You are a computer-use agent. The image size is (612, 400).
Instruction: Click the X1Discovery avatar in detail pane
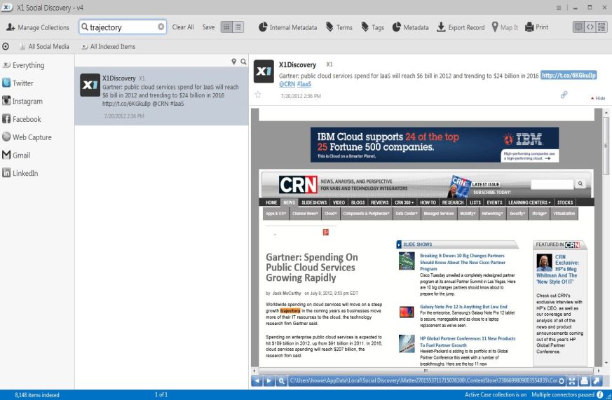pyautogui.click(x=264, y=71)
